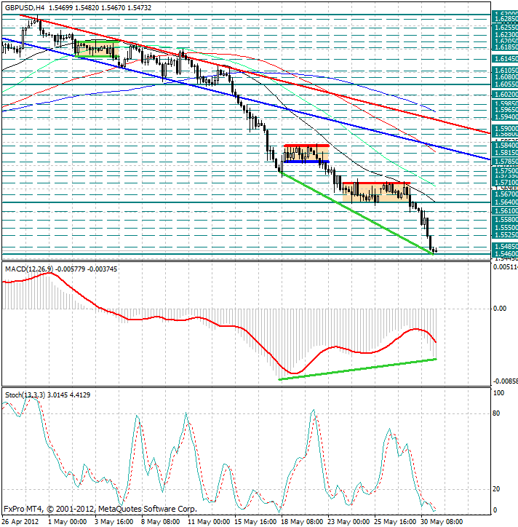Click the 8 May 08:00 time label
Viewport: 518px width, 527px height.
coord(161,522)
